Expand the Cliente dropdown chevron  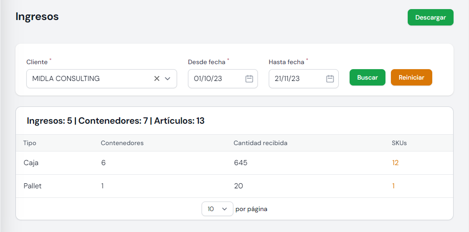(x=168, y=79)
